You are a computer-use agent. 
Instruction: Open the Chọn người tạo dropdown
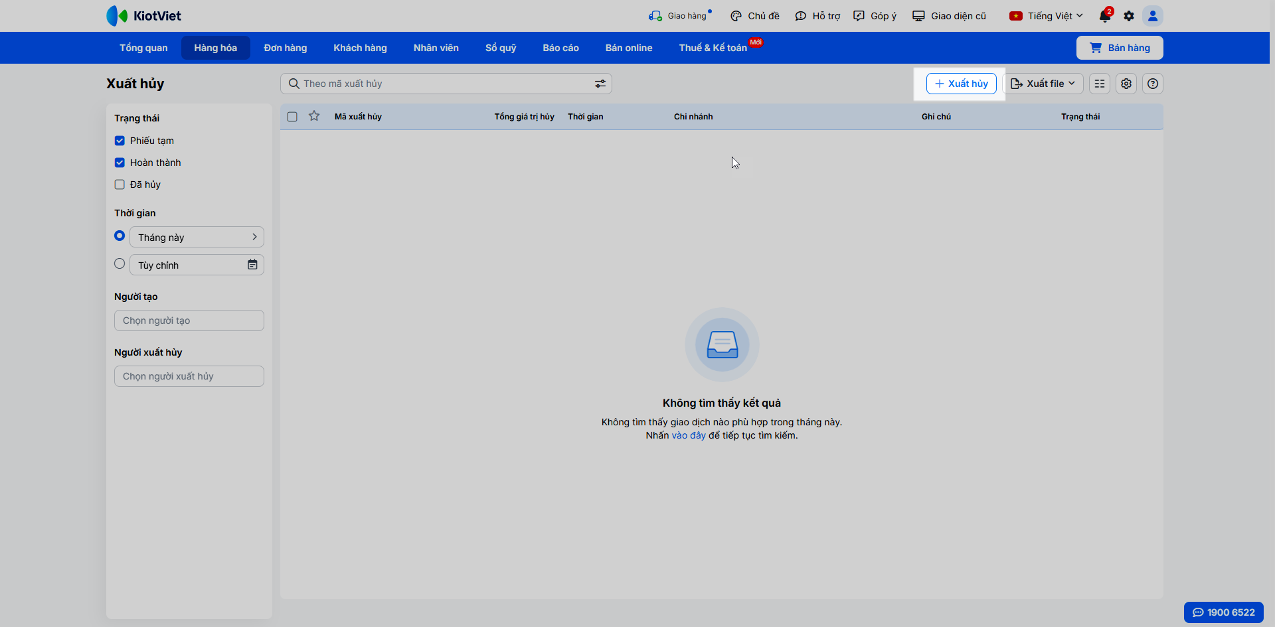point(189,320)
